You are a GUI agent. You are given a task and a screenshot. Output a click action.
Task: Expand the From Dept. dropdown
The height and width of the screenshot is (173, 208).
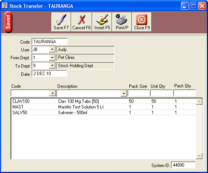point(52,57)
